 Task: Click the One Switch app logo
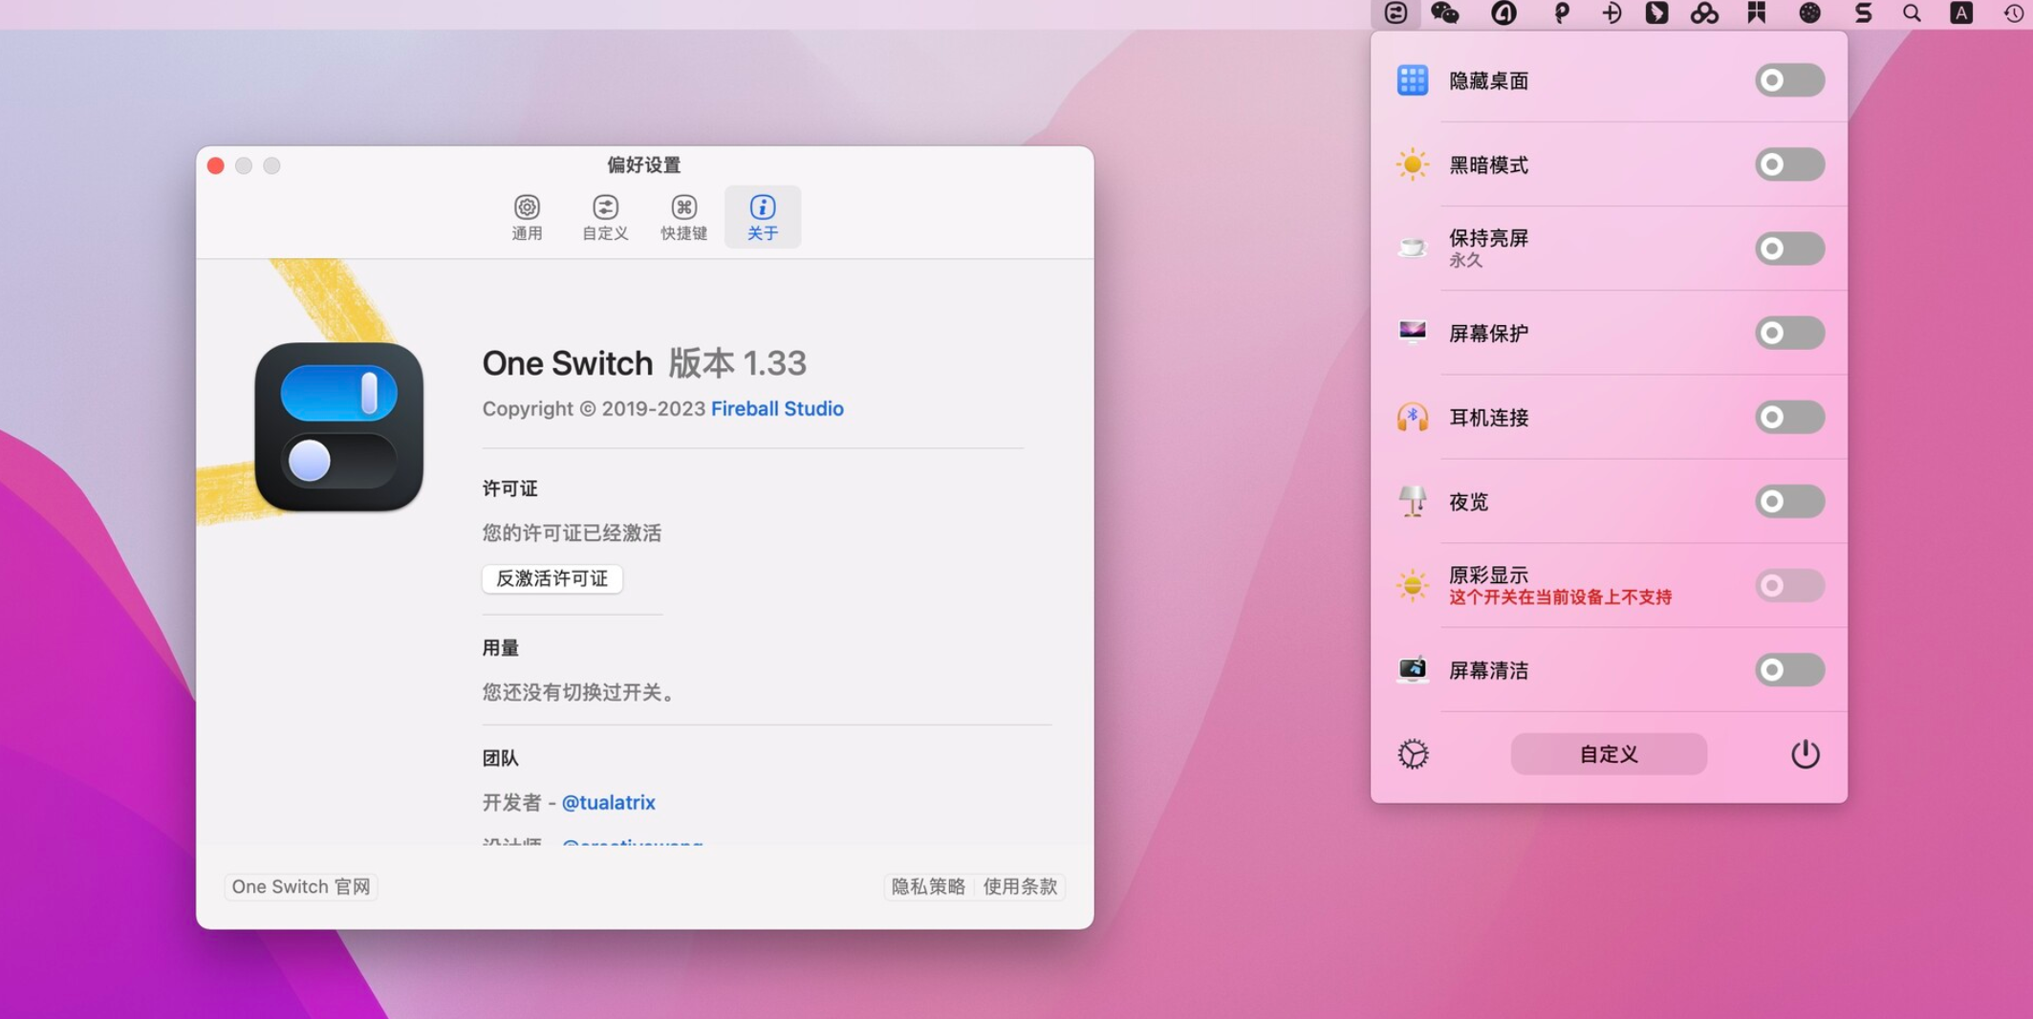[x=338, y=426]
